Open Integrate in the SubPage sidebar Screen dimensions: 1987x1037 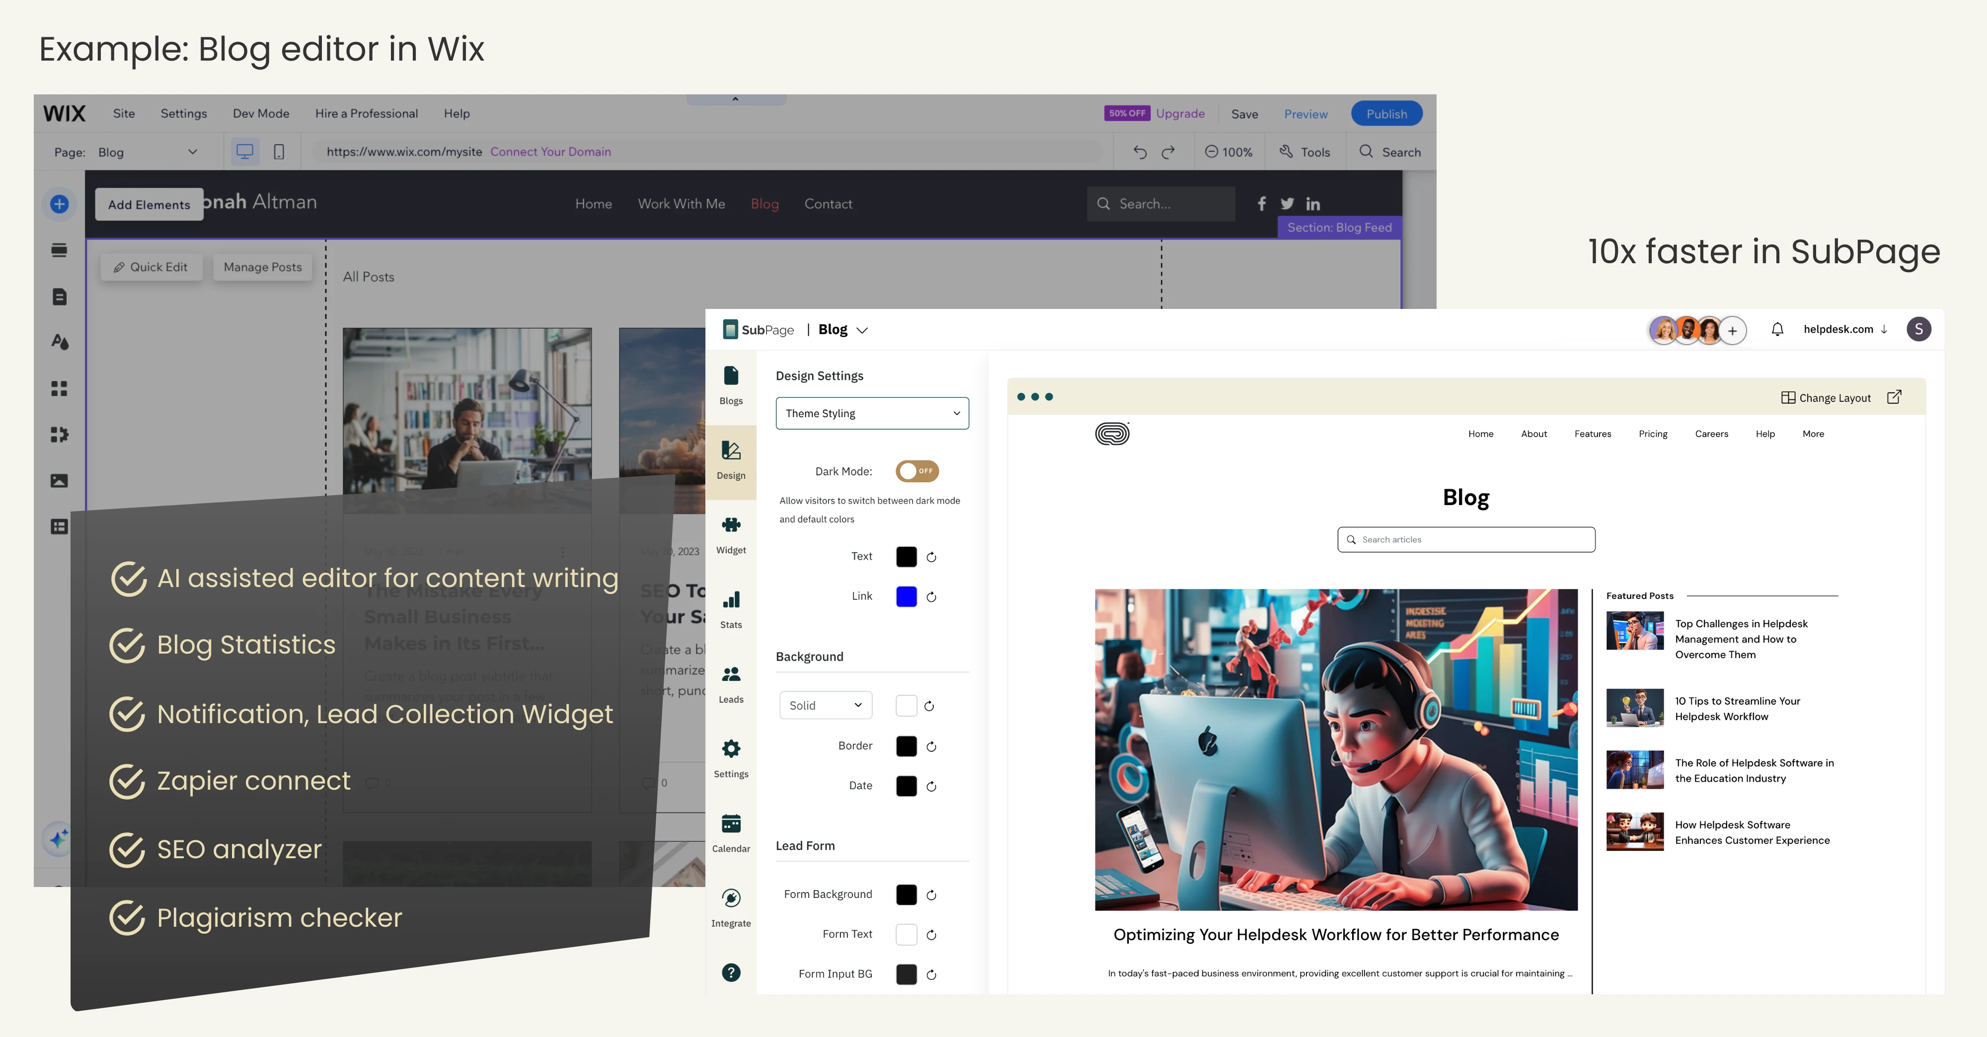click(x=730, y=908)
